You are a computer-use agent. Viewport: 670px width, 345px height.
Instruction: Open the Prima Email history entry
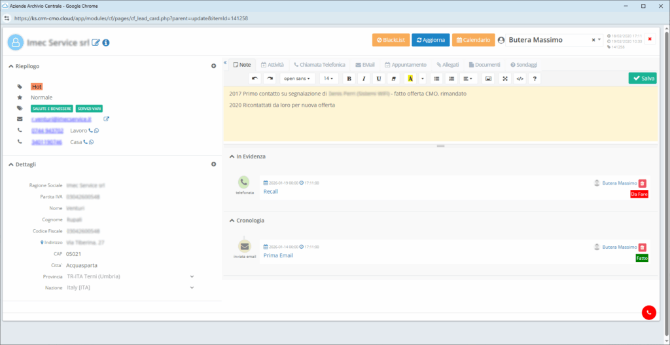278,255
